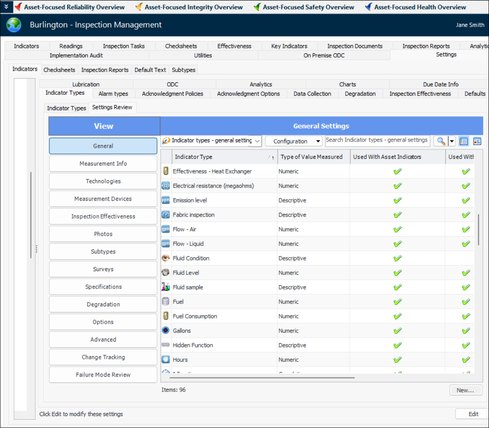Select the Measurement Info view button
This screenshot has height=428, width=489.
(x=103, y=164)
